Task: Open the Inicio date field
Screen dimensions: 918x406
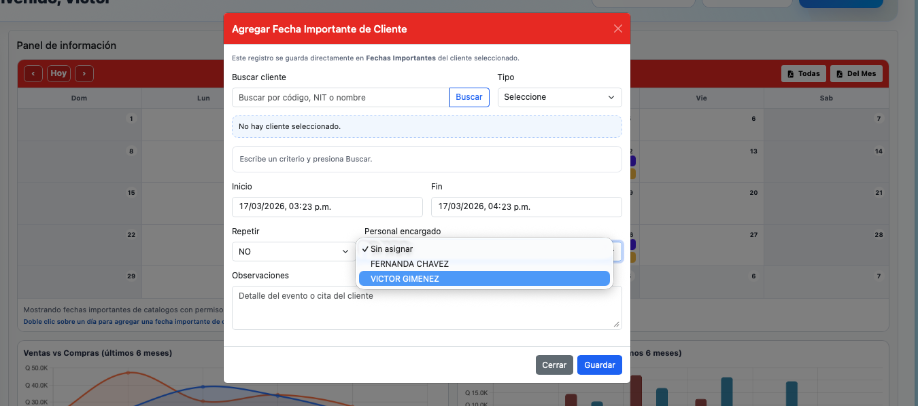Action: click(x=326, y=206)
